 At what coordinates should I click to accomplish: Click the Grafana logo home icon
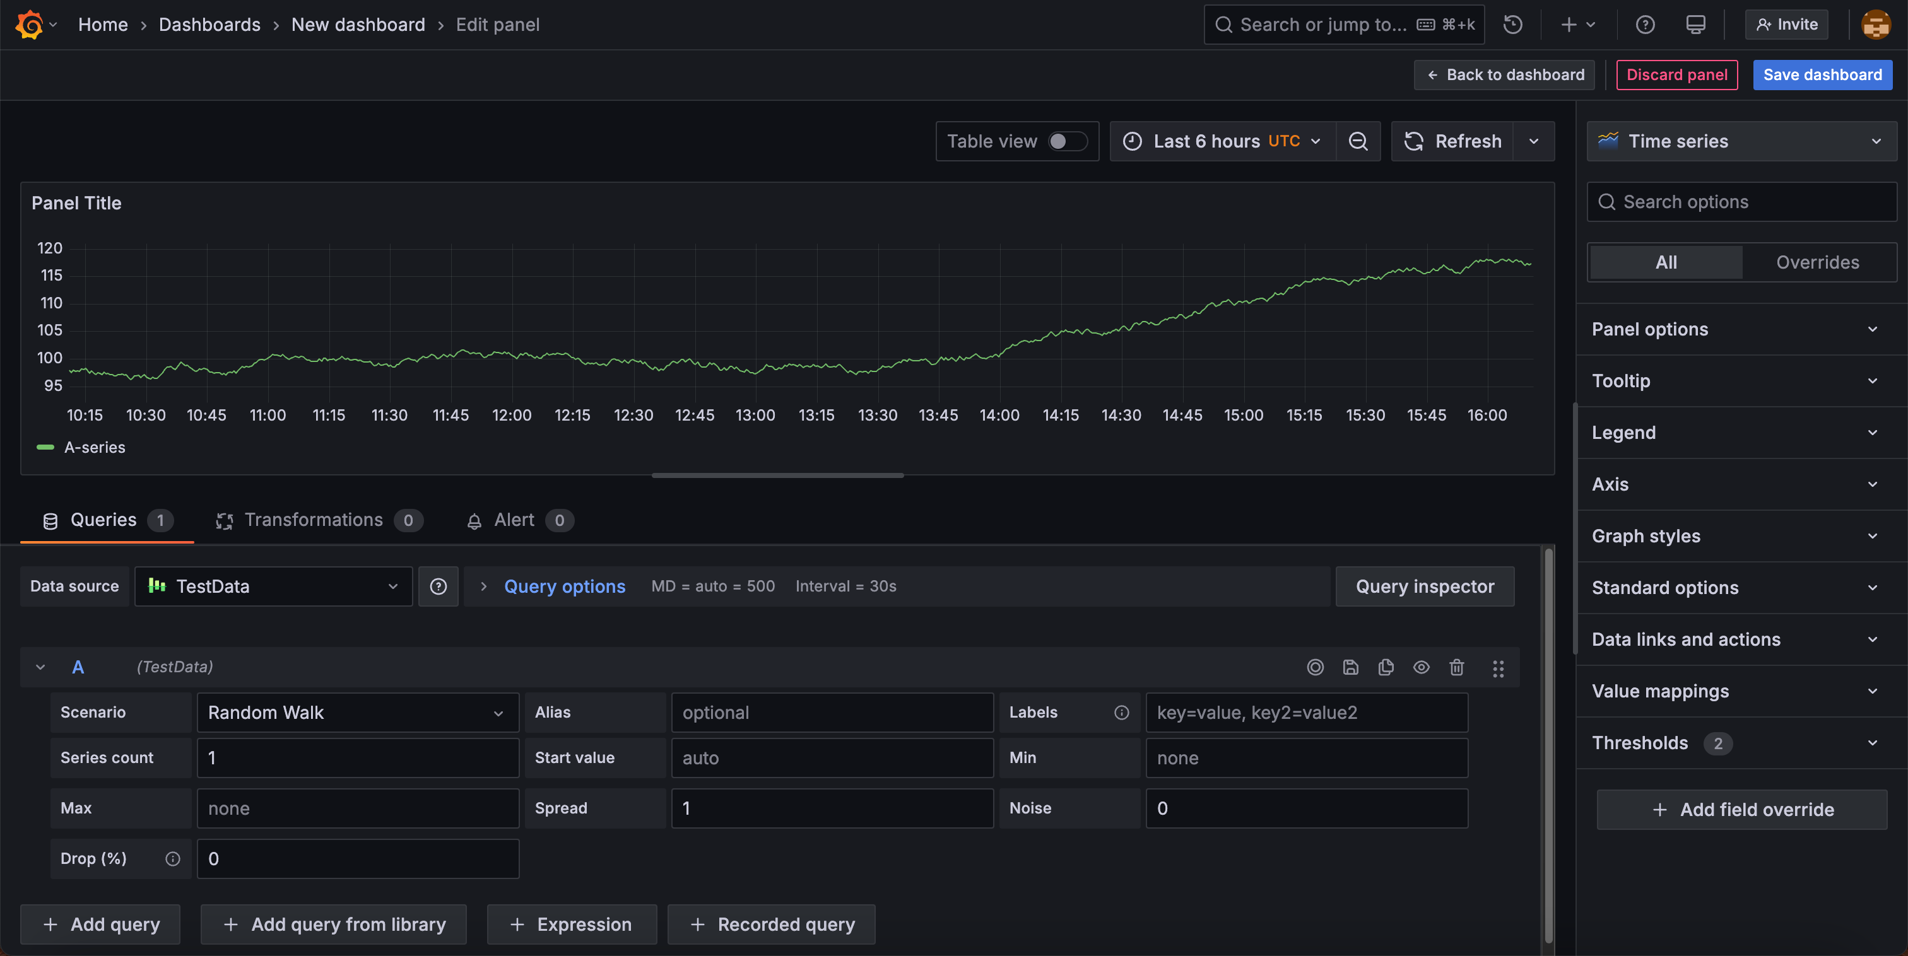pyautogui.click(x=30, y=25)
